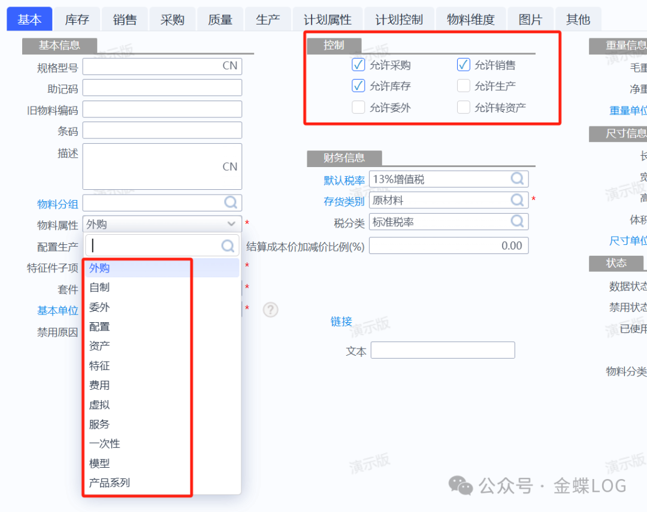Open the 计划控制 tab

(x=399, y=20)
